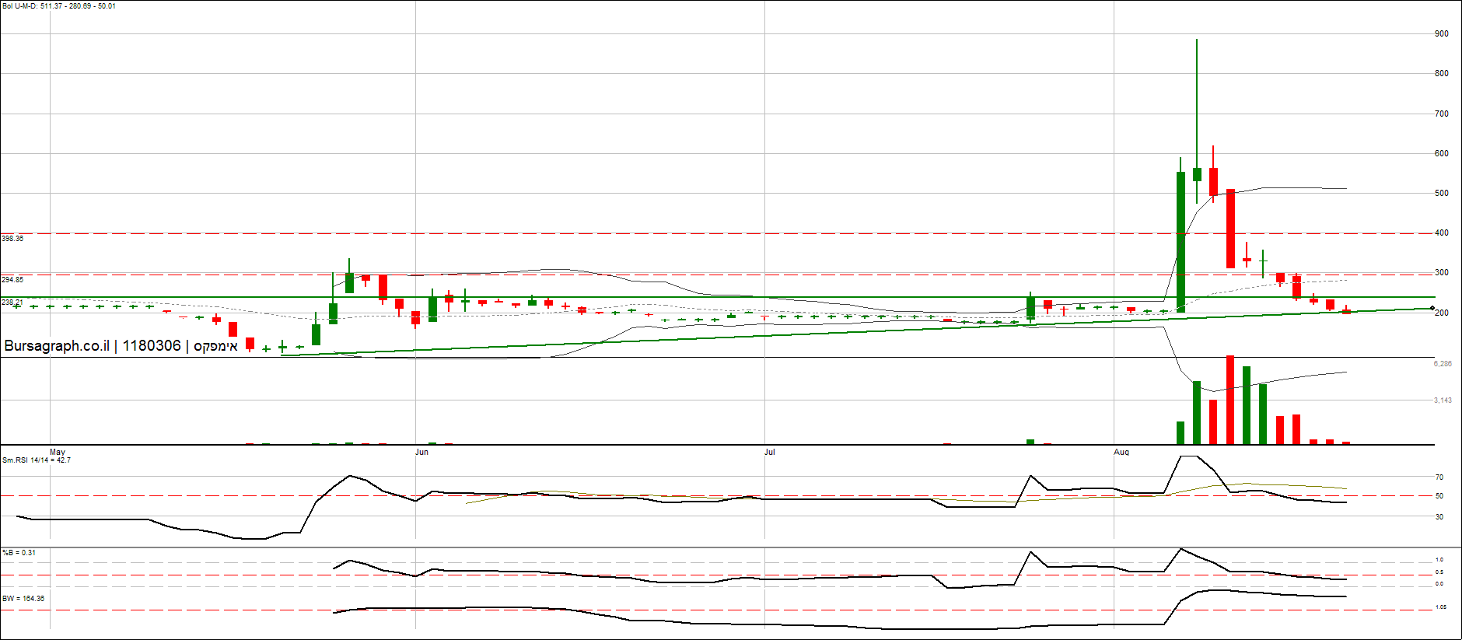Click the 238.21 support level label

point(12,303)
